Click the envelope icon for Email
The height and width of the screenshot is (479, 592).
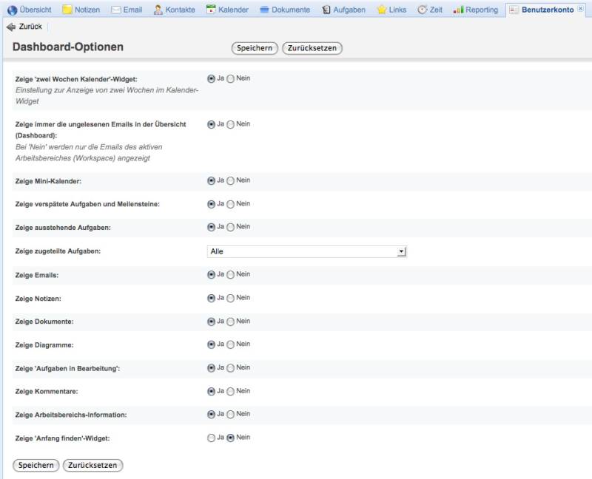pos(116,10)
